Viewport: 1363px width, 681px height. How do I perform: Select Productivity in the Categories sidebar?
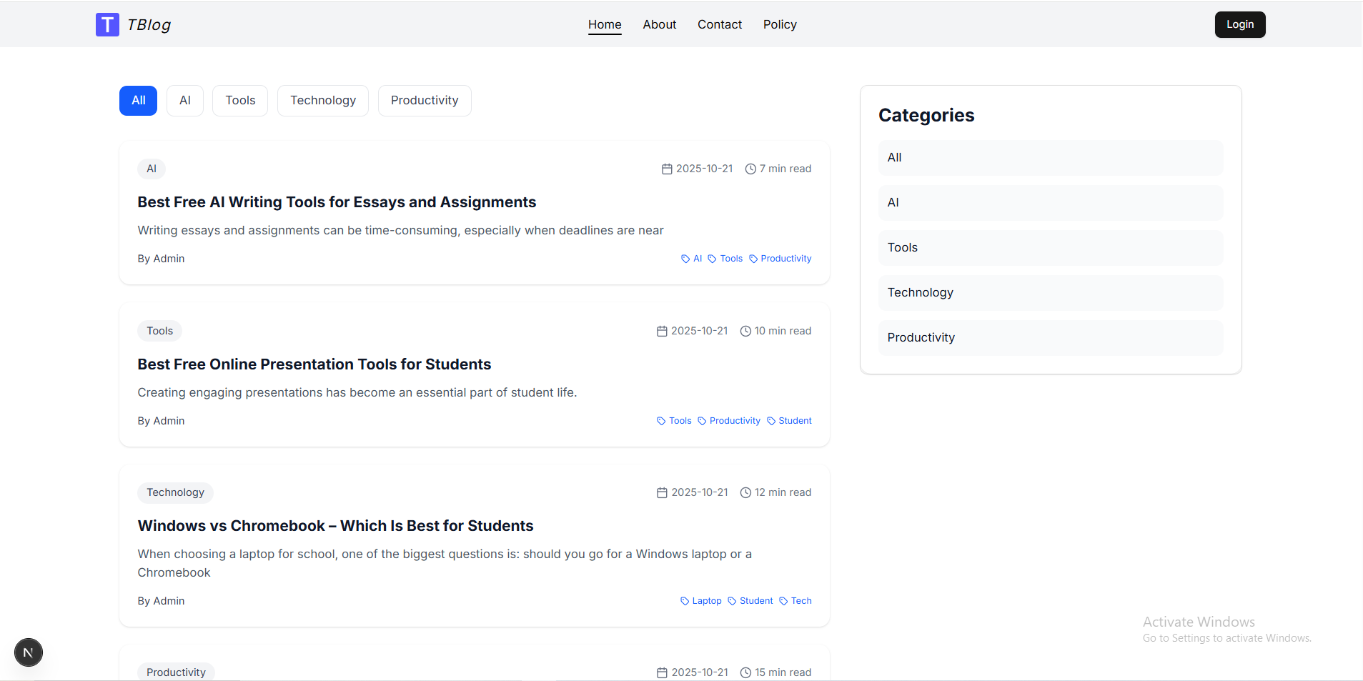click(1050, 337)
